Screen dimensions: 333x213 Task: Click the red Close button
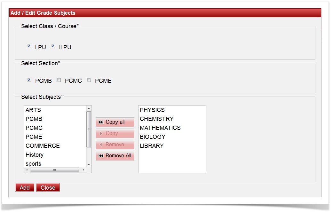(x=48, y=188)
